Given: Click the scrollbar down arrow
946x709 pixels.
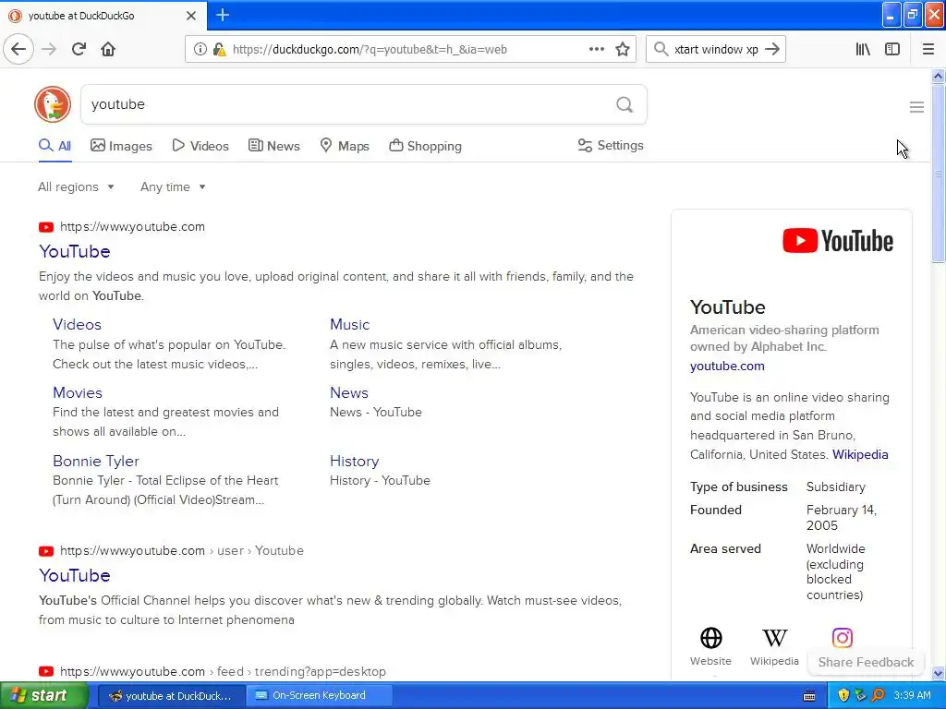Looking at the screenshot, I should pyautogui.click(x=938, y=673).
